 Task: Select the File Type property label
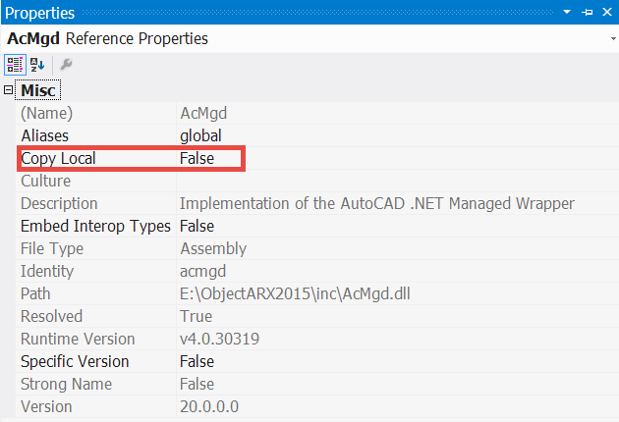52,249
